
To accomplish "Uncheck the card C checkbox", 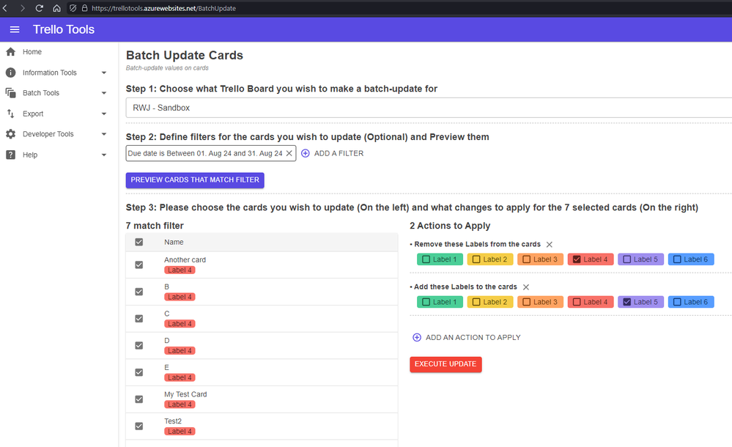I will 138,319.
